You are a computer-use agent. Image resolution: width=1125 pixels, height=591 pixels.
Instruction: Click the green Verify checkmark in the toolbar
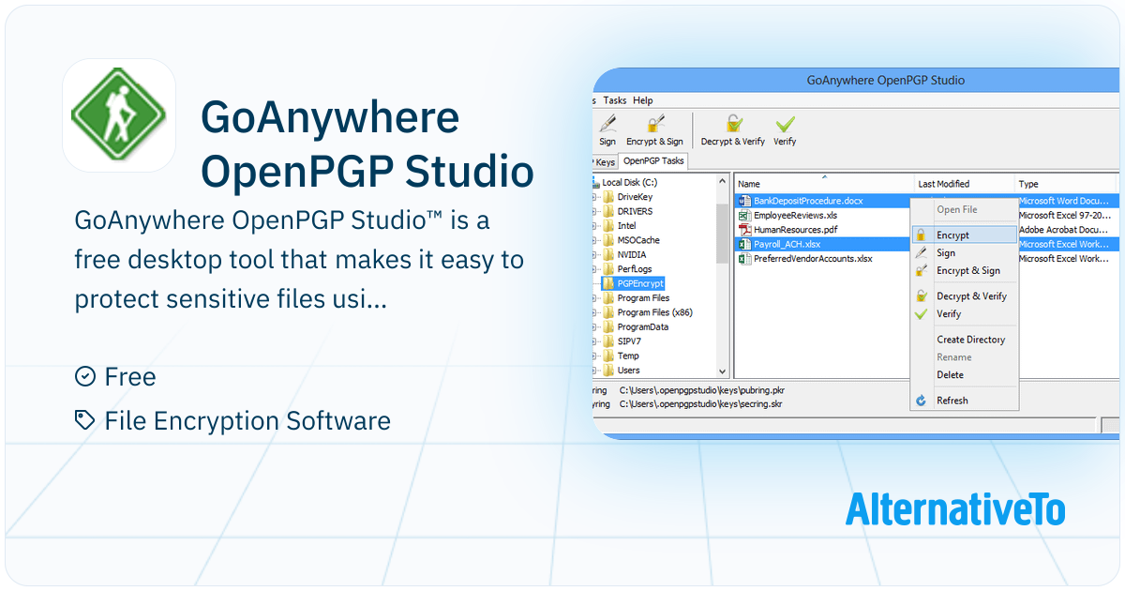(785, 124)
